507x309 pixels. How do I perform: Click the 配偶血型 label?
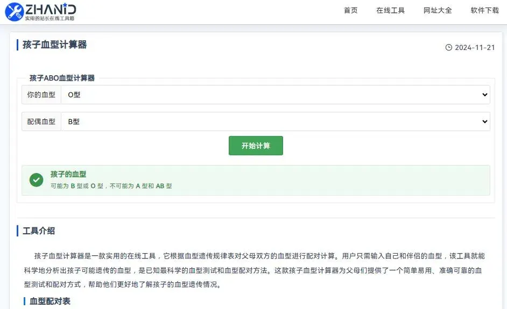click(x=41, y=121)
